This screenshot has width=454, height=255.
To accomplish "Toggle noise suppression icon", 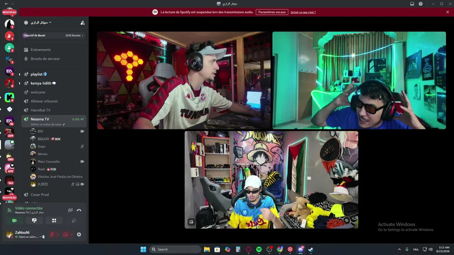I will (71, 210).
